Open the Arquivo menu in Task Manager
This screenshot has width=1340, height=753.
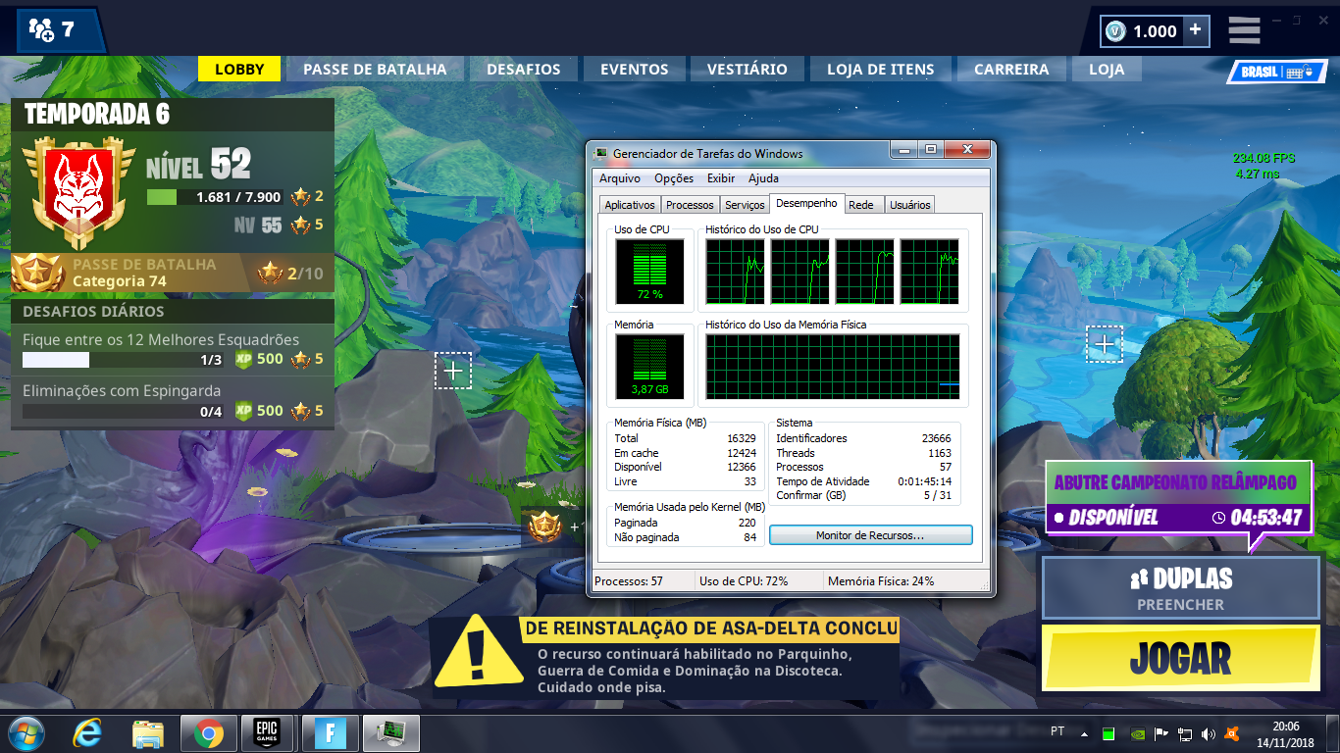[x=620, y=178]
